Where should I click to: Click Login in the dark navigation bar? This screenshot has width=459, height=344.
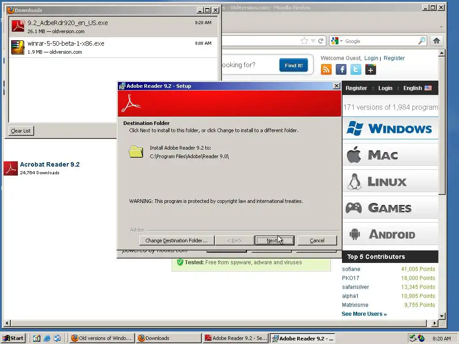click(385, 88)
